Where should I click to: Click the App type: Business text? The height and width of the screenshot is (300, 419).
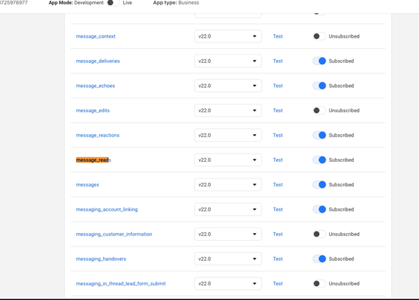coord(176,3)
